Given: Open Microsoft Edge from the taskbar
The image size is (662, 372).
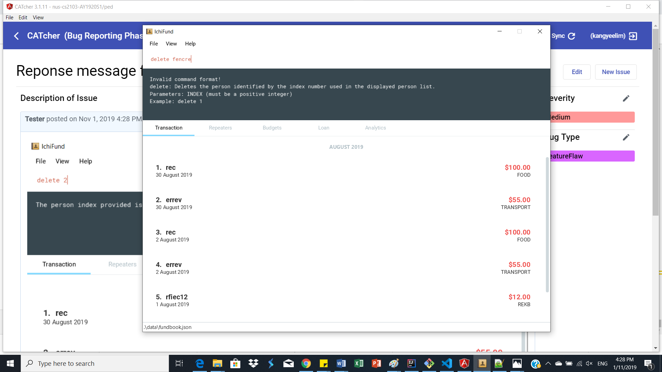Looking at the screenshot, I should pyautogui.click(x=200, y=363).
